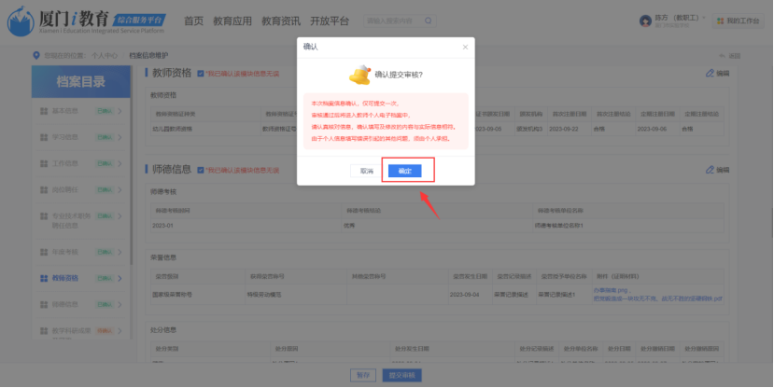This screenshot has width=774, height=388.
Task: Click the edit pencil icon beside 师德信息
Action: (x=710, y=169)
